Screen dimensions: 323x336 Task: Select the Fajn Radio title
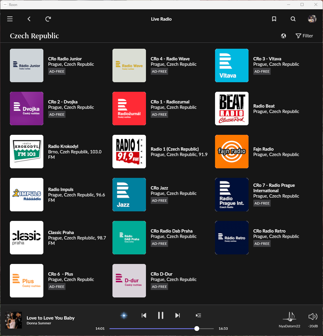263,149
